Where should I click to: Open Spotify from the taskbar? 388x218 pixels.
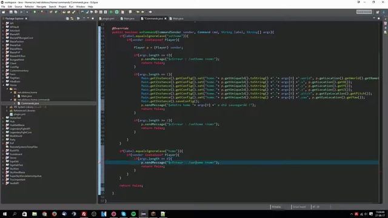point(133,214)
